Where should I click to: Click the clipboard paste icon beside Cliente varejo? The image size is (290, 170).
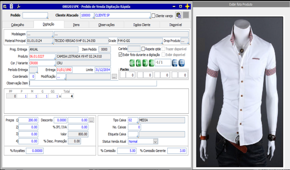(178, 15)
